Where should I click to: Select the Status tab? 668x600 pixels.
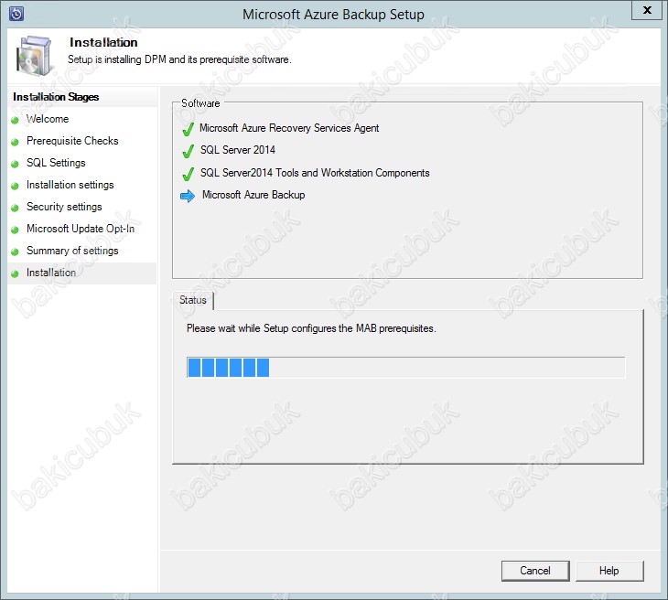pos(193,300)
